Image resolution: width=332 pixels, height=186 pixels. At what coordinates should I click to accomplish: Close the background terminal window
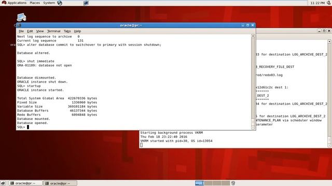click(x=329, y=31)
